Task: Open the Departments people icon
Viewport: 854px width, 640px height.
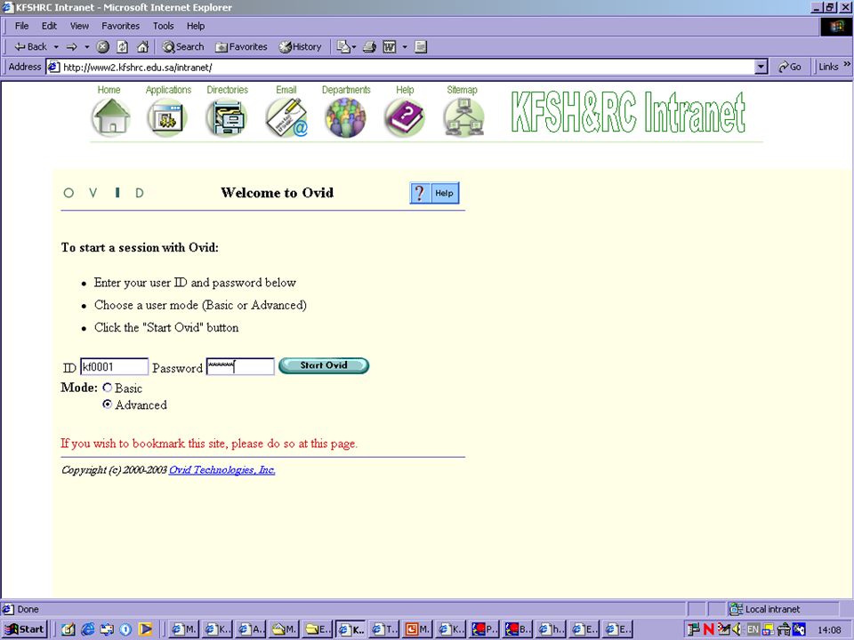Action: (345, 117)
